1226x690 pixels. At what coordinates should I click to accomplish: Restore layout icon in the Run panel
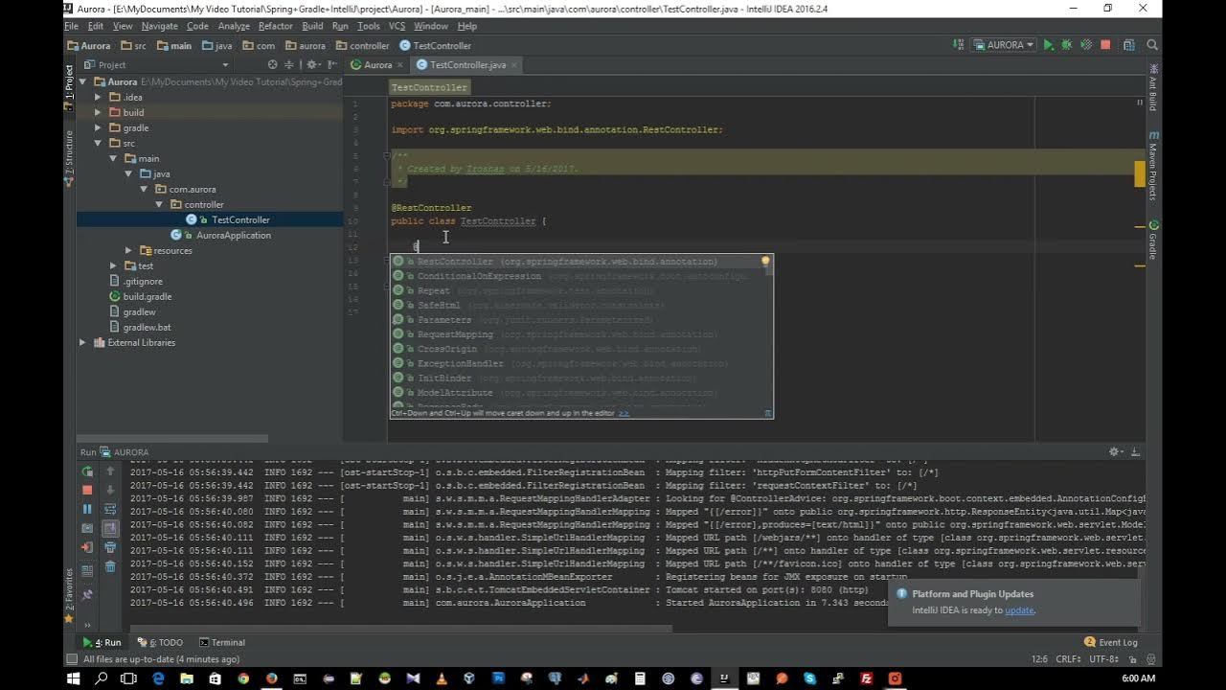coord(87,570)
